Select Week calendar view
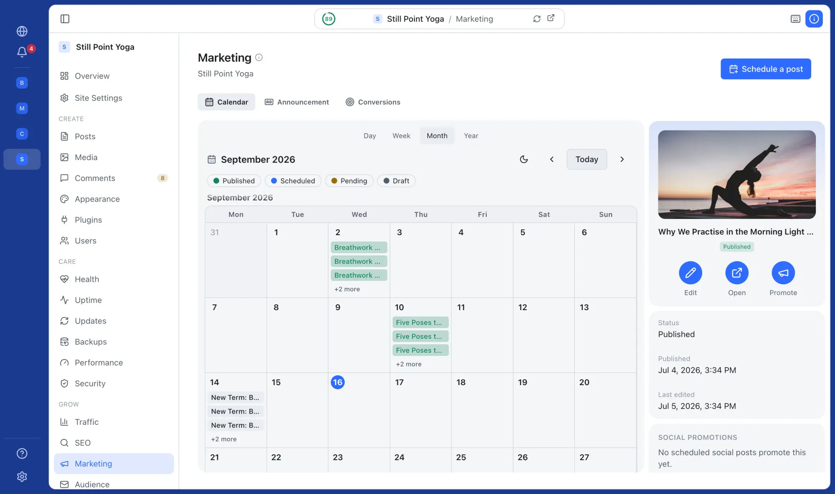Viewport: 835px width, 494px height. 401,136
